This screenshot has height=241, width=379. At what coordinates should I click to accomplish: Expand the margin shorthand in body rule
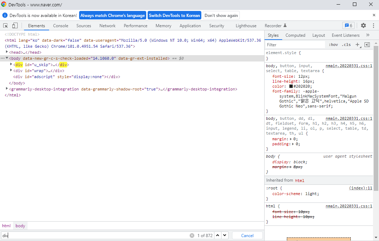[291, 139]
